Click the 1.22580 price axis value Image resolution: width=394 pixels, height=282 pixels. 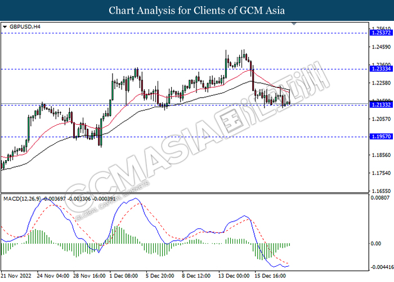(381, 83)
